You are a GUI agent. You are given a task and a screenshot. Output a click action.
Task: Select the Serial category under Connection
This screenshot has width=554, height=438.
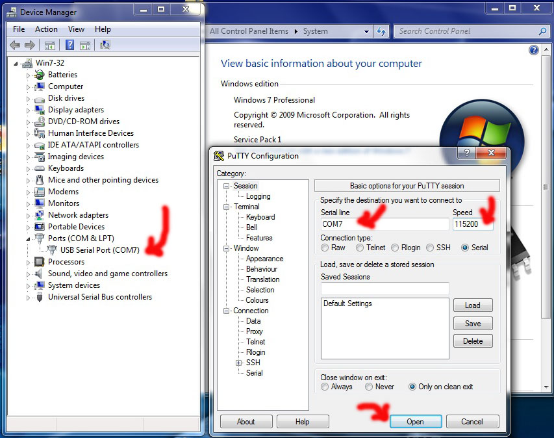pos(255,373)
